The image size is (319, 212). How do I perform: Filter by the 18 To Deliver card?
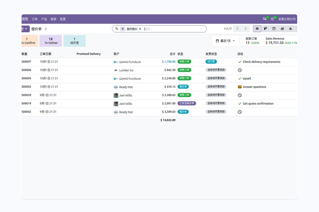click(x=51, y=41)
